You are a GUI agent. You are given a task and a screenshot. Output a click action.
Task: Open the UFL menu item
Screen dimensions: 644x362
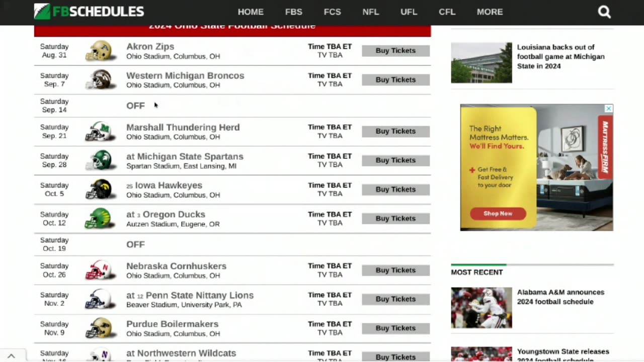[x=409, y=12]
